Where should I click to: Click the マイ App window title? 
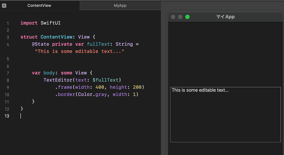point(225,17)
